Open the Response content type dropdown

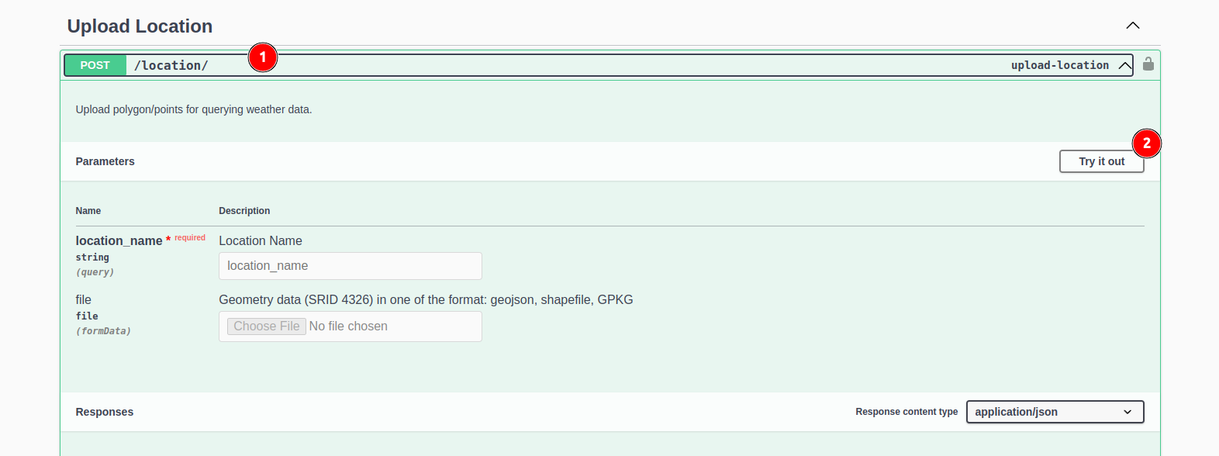[1055, 412]
